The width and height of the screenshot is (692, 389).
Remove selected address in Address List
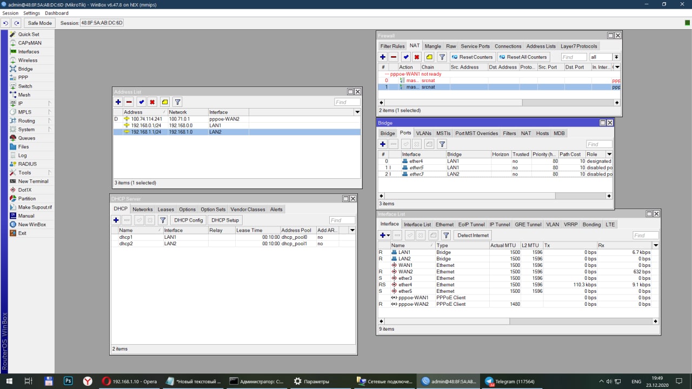[129, 102]
